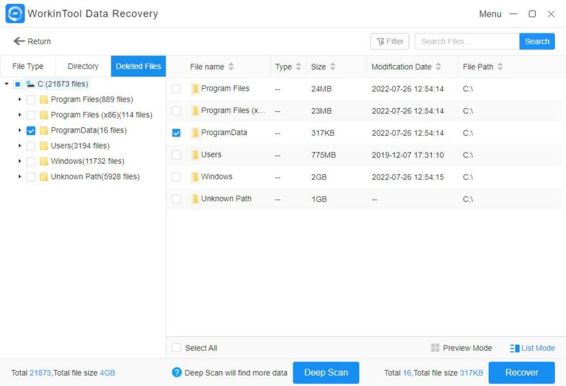Click folder icon of Program Files row in list

tap(195, 89)
